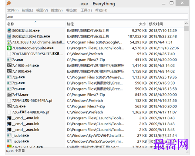This screenshot has height=156, width=195.
Task: Select the 7z.exe file icon
Action: tap(9, 60)
